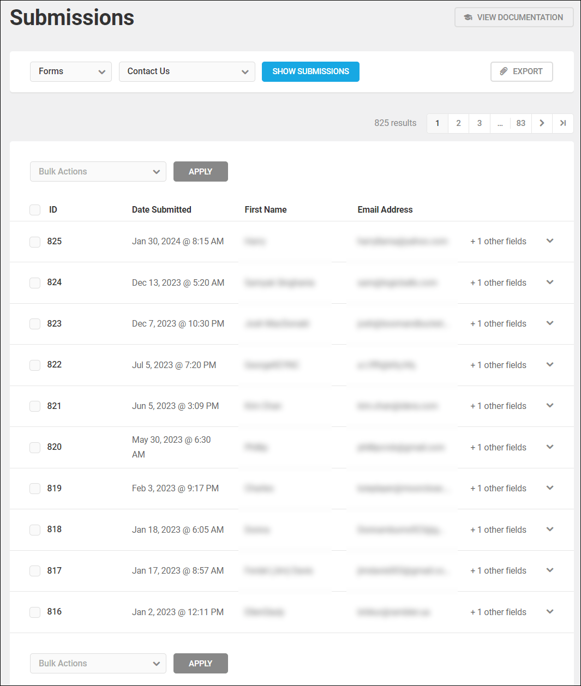Go to pagination page 1
Screen dimensions: 581x686
(438, 123)
